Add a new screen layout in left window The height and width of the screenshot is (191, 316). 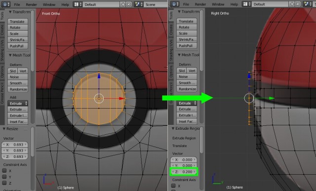(123, 4)
